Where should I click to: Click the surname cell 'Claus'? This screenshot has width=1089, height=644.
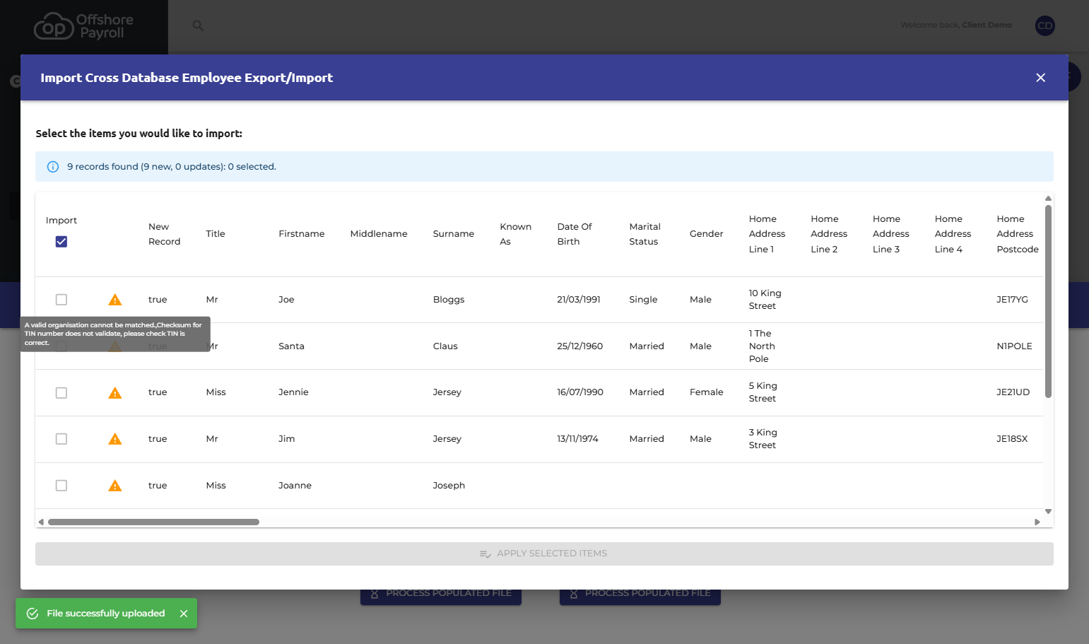445,346
